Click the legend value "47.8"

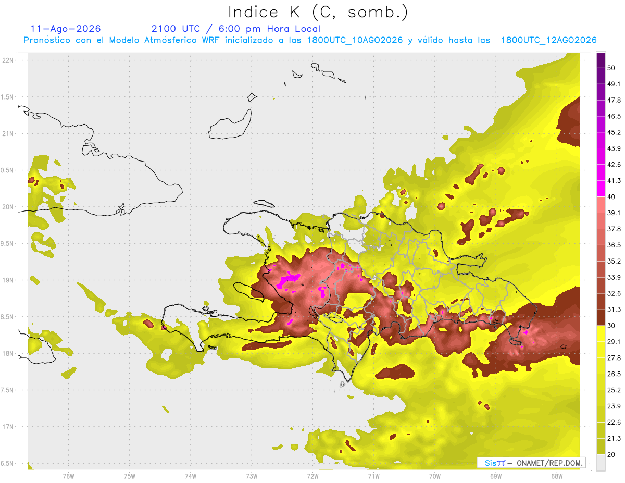614,101
